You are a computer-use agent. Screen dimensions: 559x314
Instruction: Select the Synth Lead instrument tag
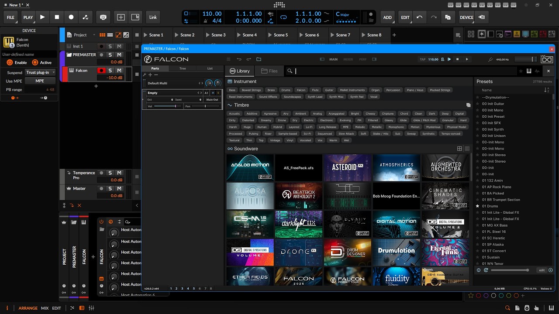pos(315,97)
